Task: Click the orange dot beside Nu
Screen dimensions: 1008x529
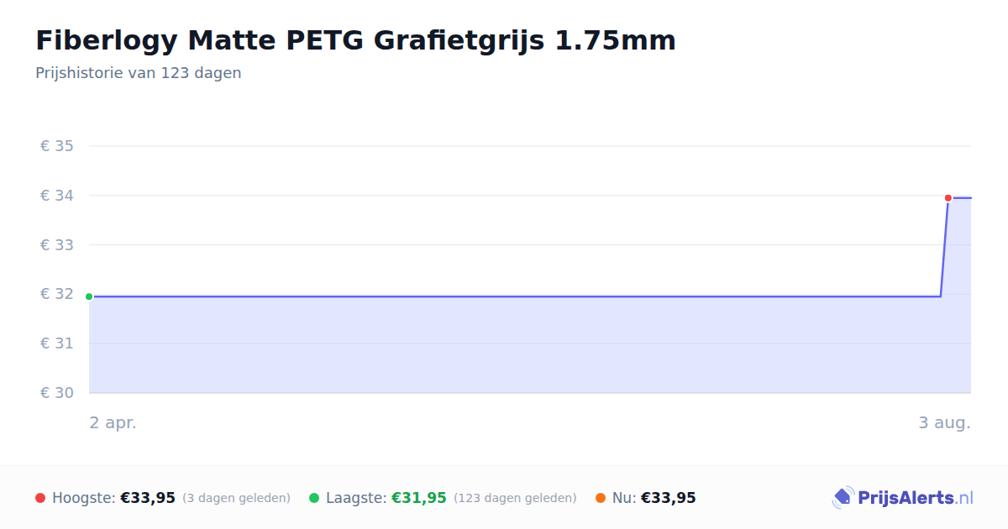Action: [x=601, y=498]
